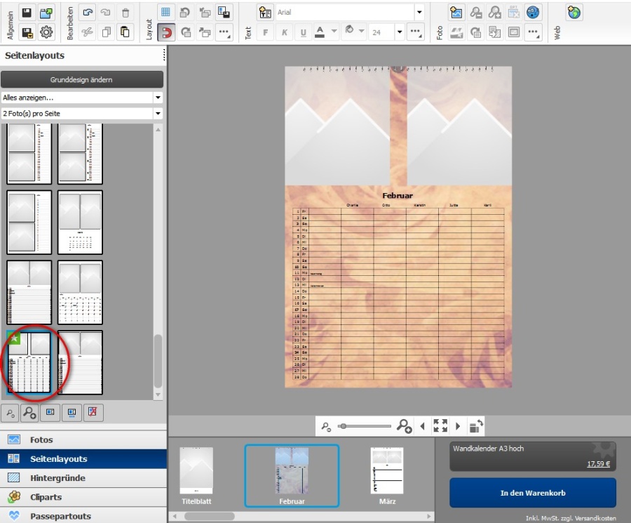Select the März page thumbnail
Screen dimensions: 631x523
387,470
